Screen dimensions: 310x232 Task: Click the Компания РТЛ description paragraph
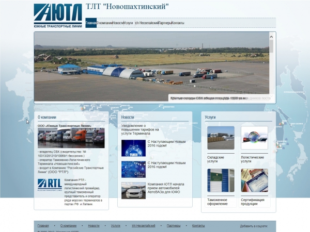coord(83,192)
